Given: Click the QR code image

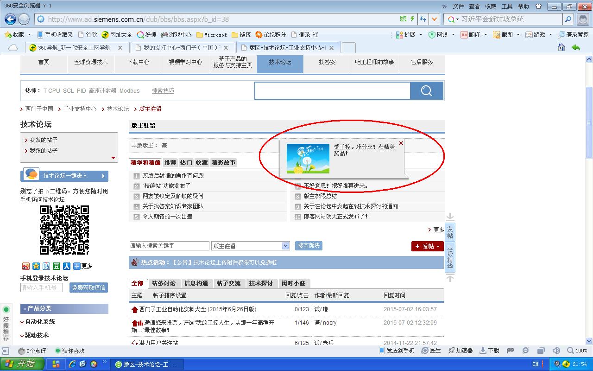Looking at the screenshot, I should [x=64, y=230].
